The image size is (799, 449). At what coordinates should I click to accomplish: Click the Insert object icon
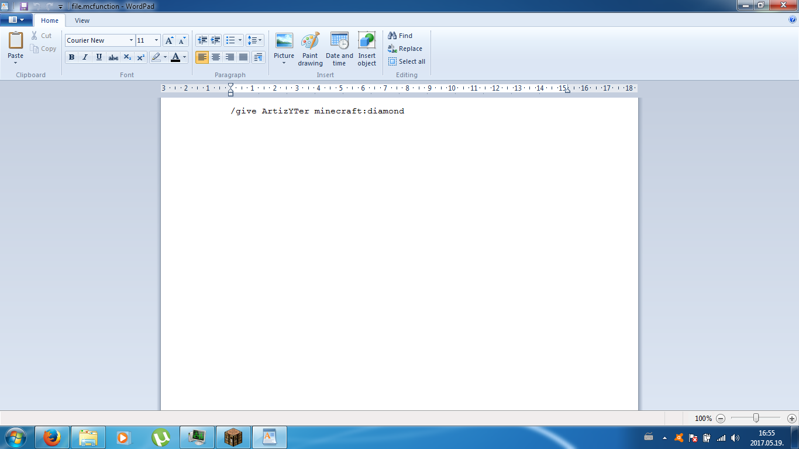coord(367,41)
